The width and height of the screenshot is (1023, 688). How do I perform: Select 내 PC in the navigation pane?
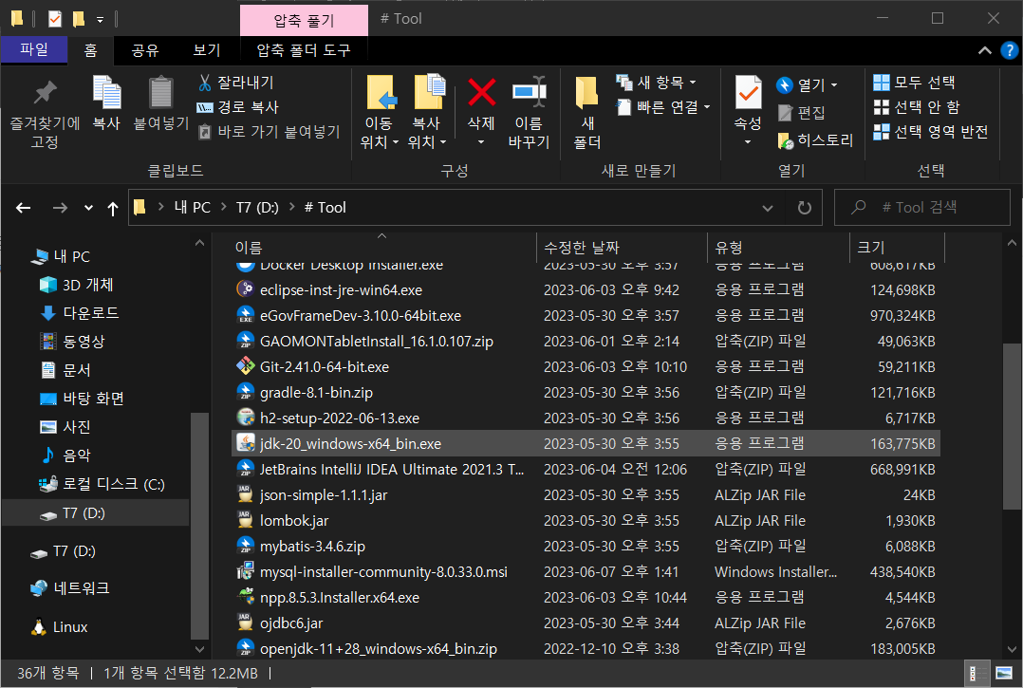point(60,256)
